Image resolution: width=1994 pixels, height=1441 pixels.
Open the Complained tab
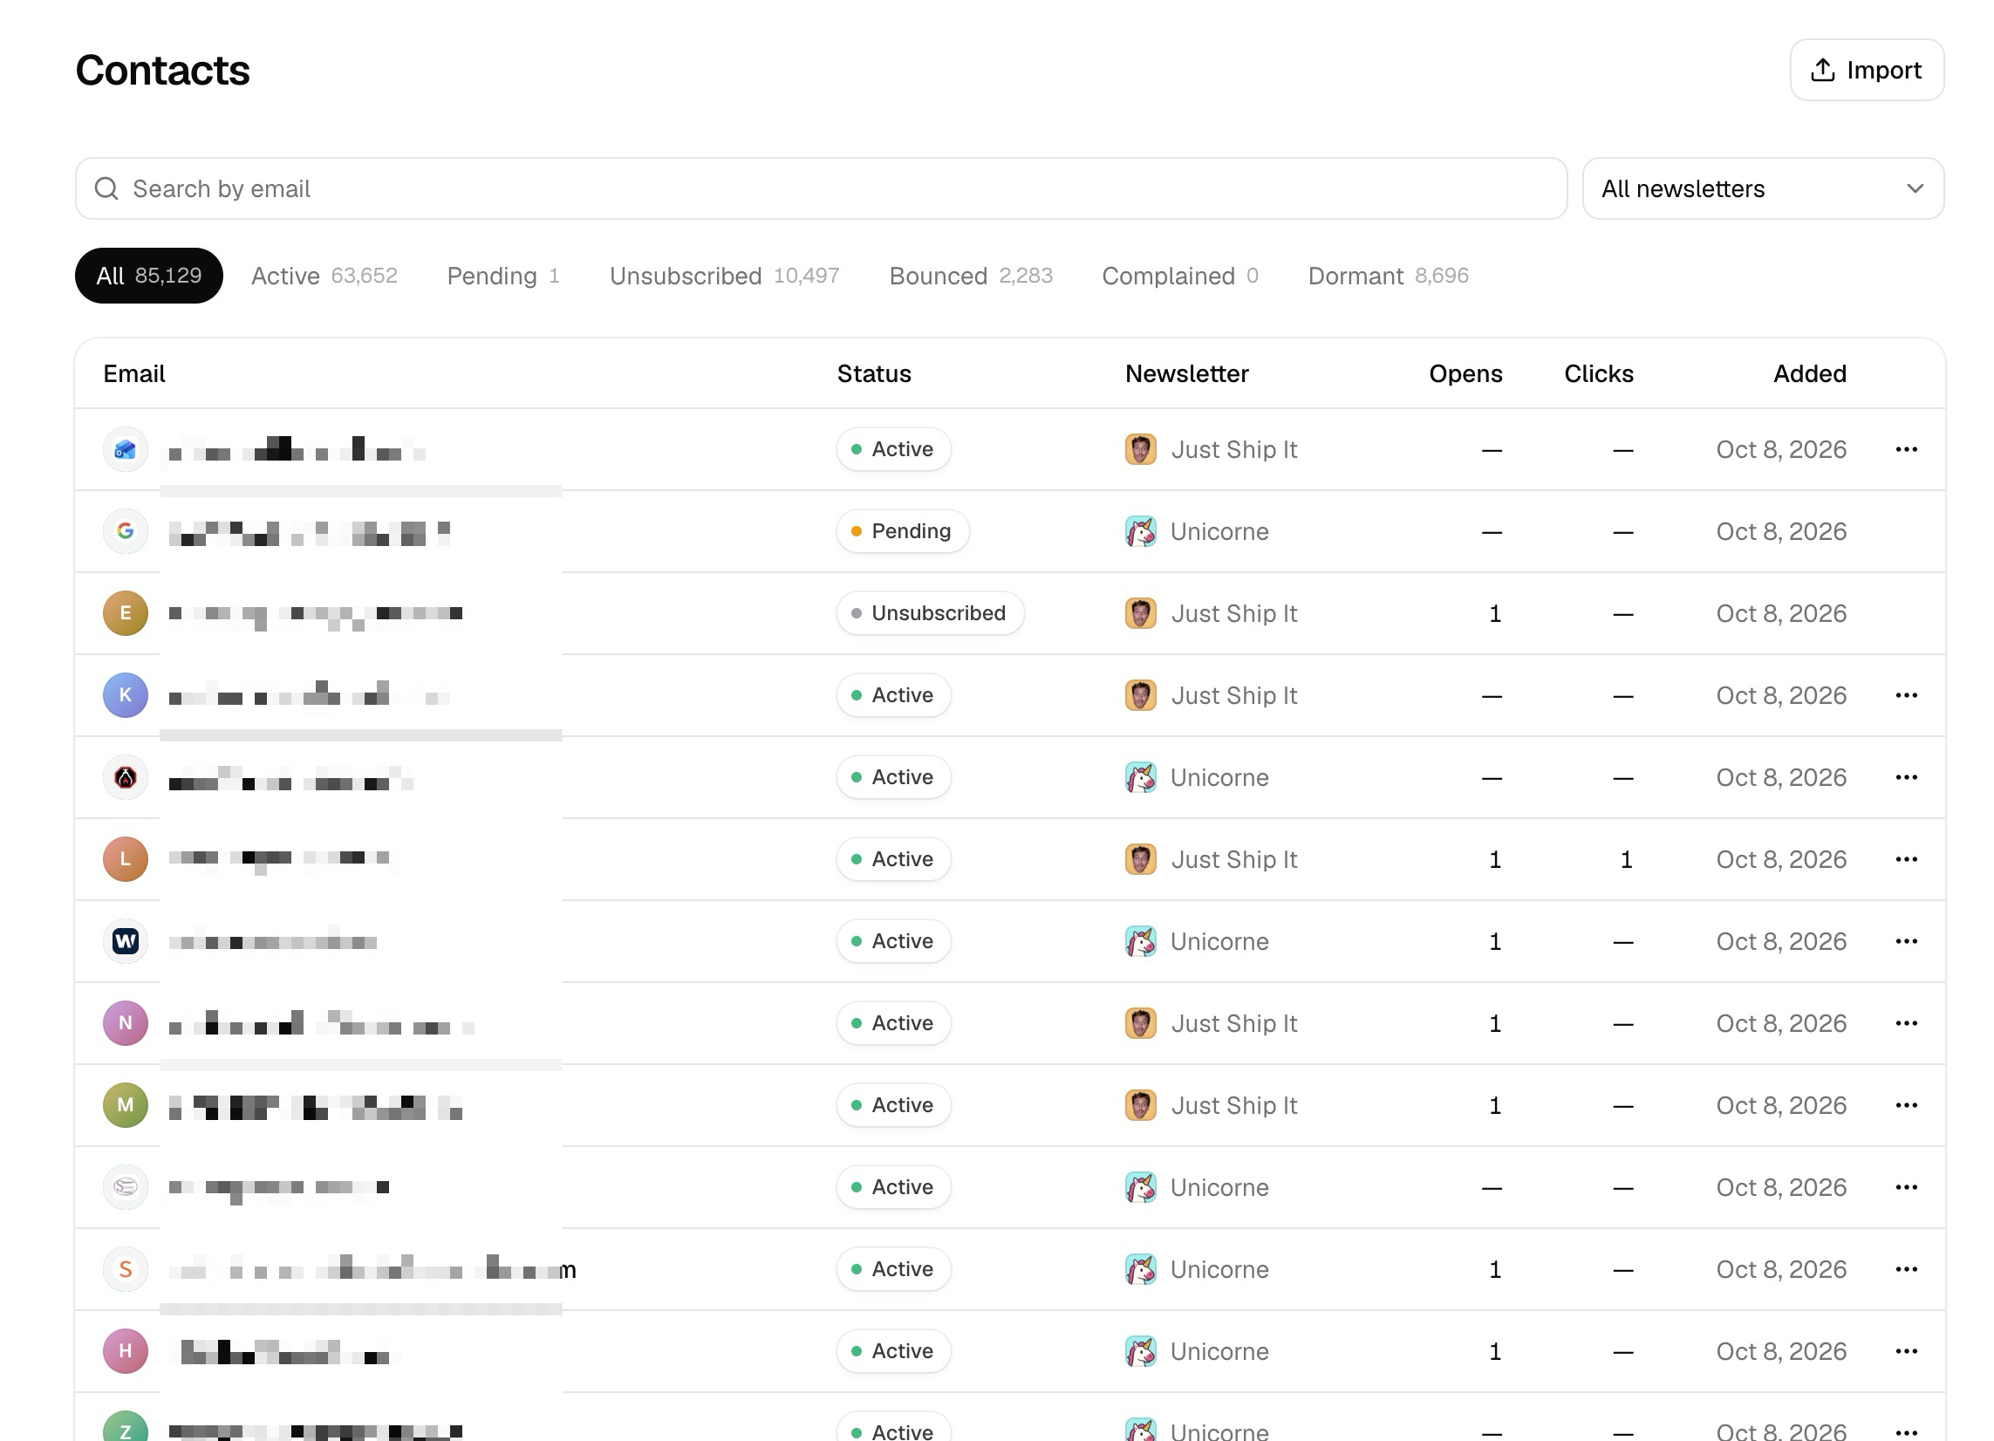(x=1180, y=275)
